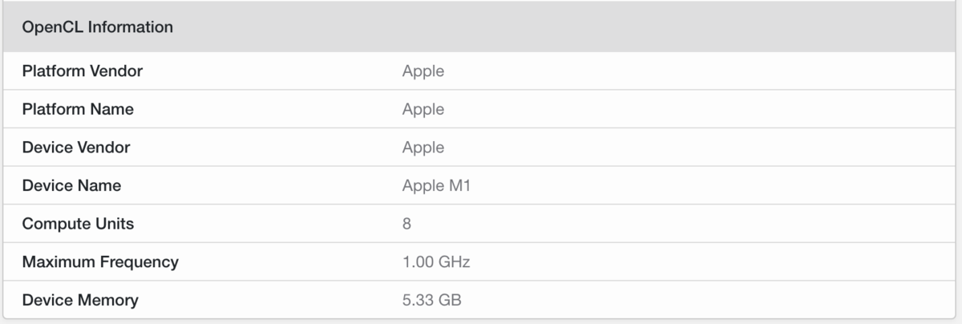Image resolution: width=962 pixels, height=324 pixels.
Task: Select the Device Name label
Action: point(72,185)
